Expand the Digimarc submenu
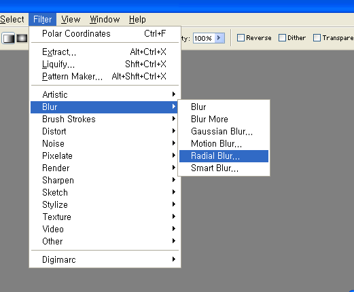This screenshot has height=292, width=354. click(105, 259)
